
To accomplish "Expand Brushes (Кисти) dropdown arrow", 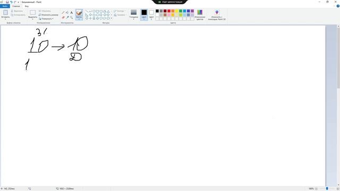I will click(79, 19).
